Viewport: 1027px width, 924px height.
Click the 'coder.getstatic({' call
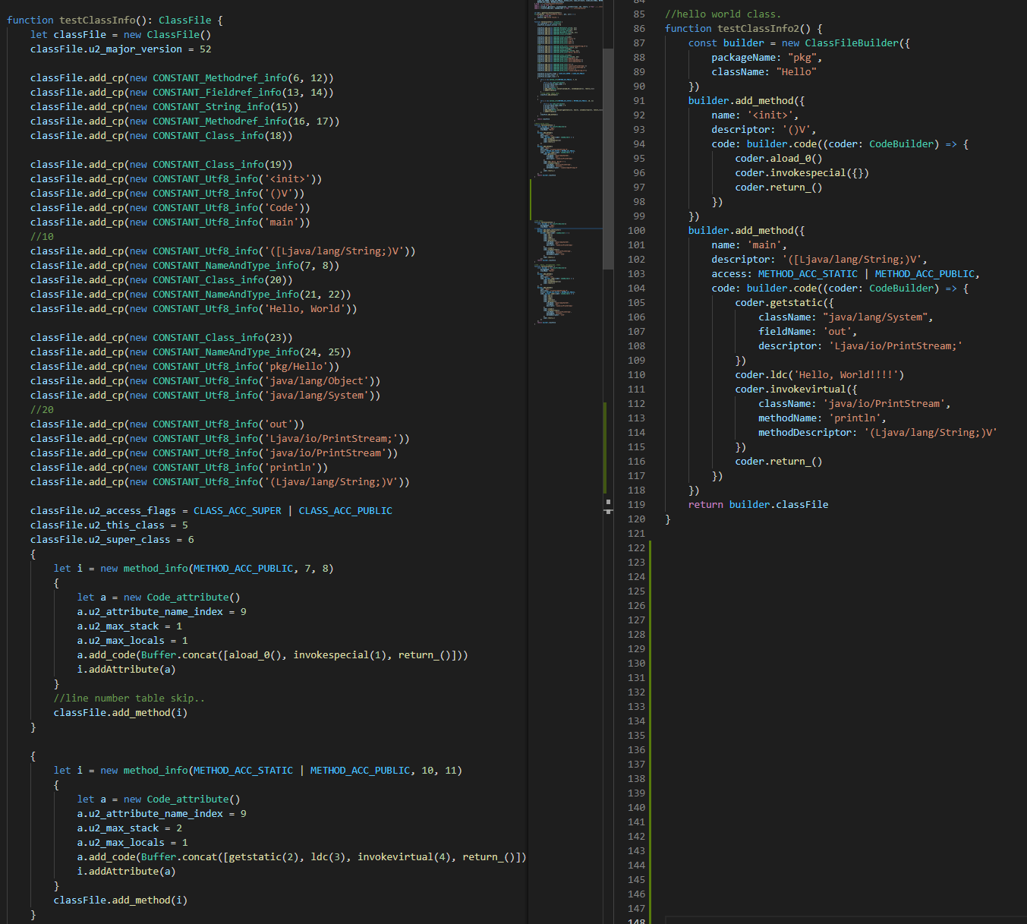[784, 303]
